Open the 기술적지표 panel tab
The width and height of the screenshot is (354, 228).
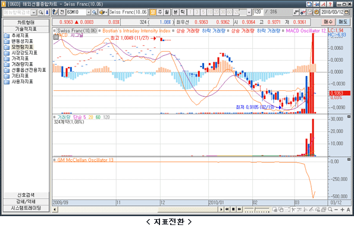[x=26, y=29]
